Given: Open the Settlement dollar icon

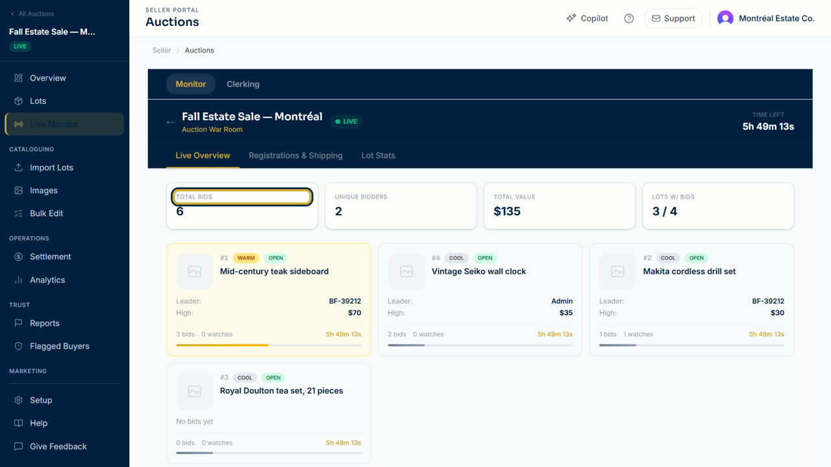Looking at the screenshot, I should [18, 257].
